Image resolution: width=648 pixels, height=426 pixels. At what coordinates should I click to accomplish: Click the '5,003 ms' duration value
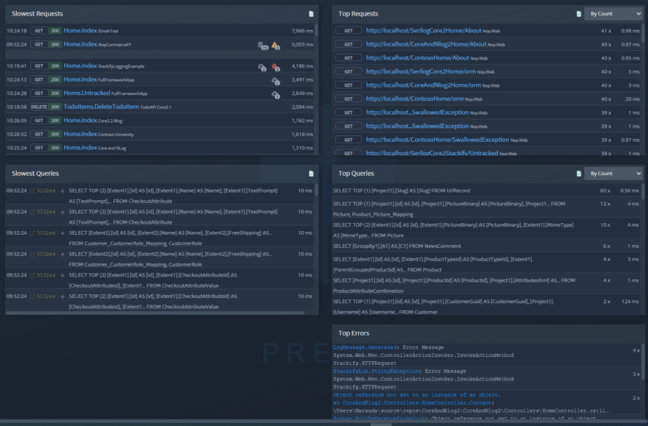(x=302, y=45)
